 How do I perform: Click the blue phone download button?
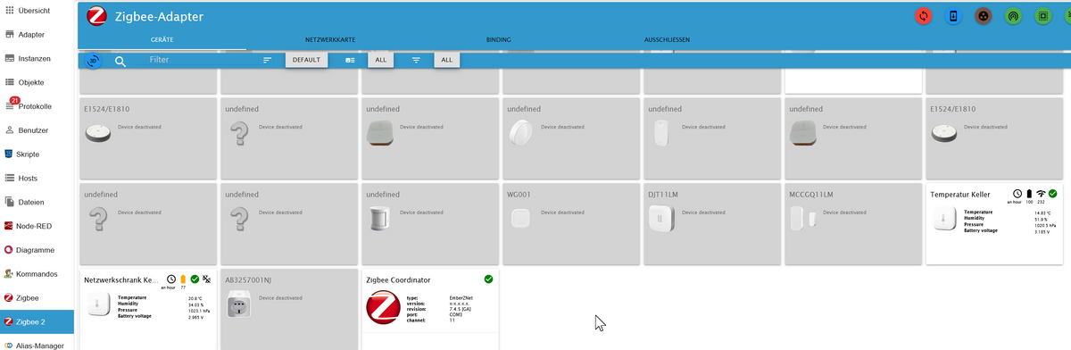click(x=953, y=16)
